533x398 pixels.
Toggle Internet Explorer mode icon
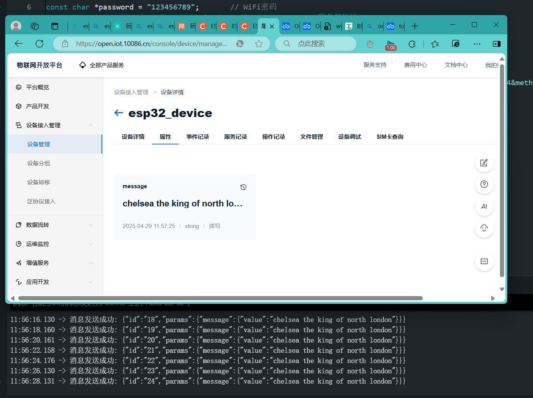pyautogui.click(x=456, y=44)
